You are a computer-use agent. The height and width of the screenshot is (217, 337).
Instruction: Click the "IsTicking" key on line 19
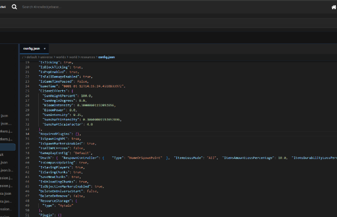pos(49,62)
